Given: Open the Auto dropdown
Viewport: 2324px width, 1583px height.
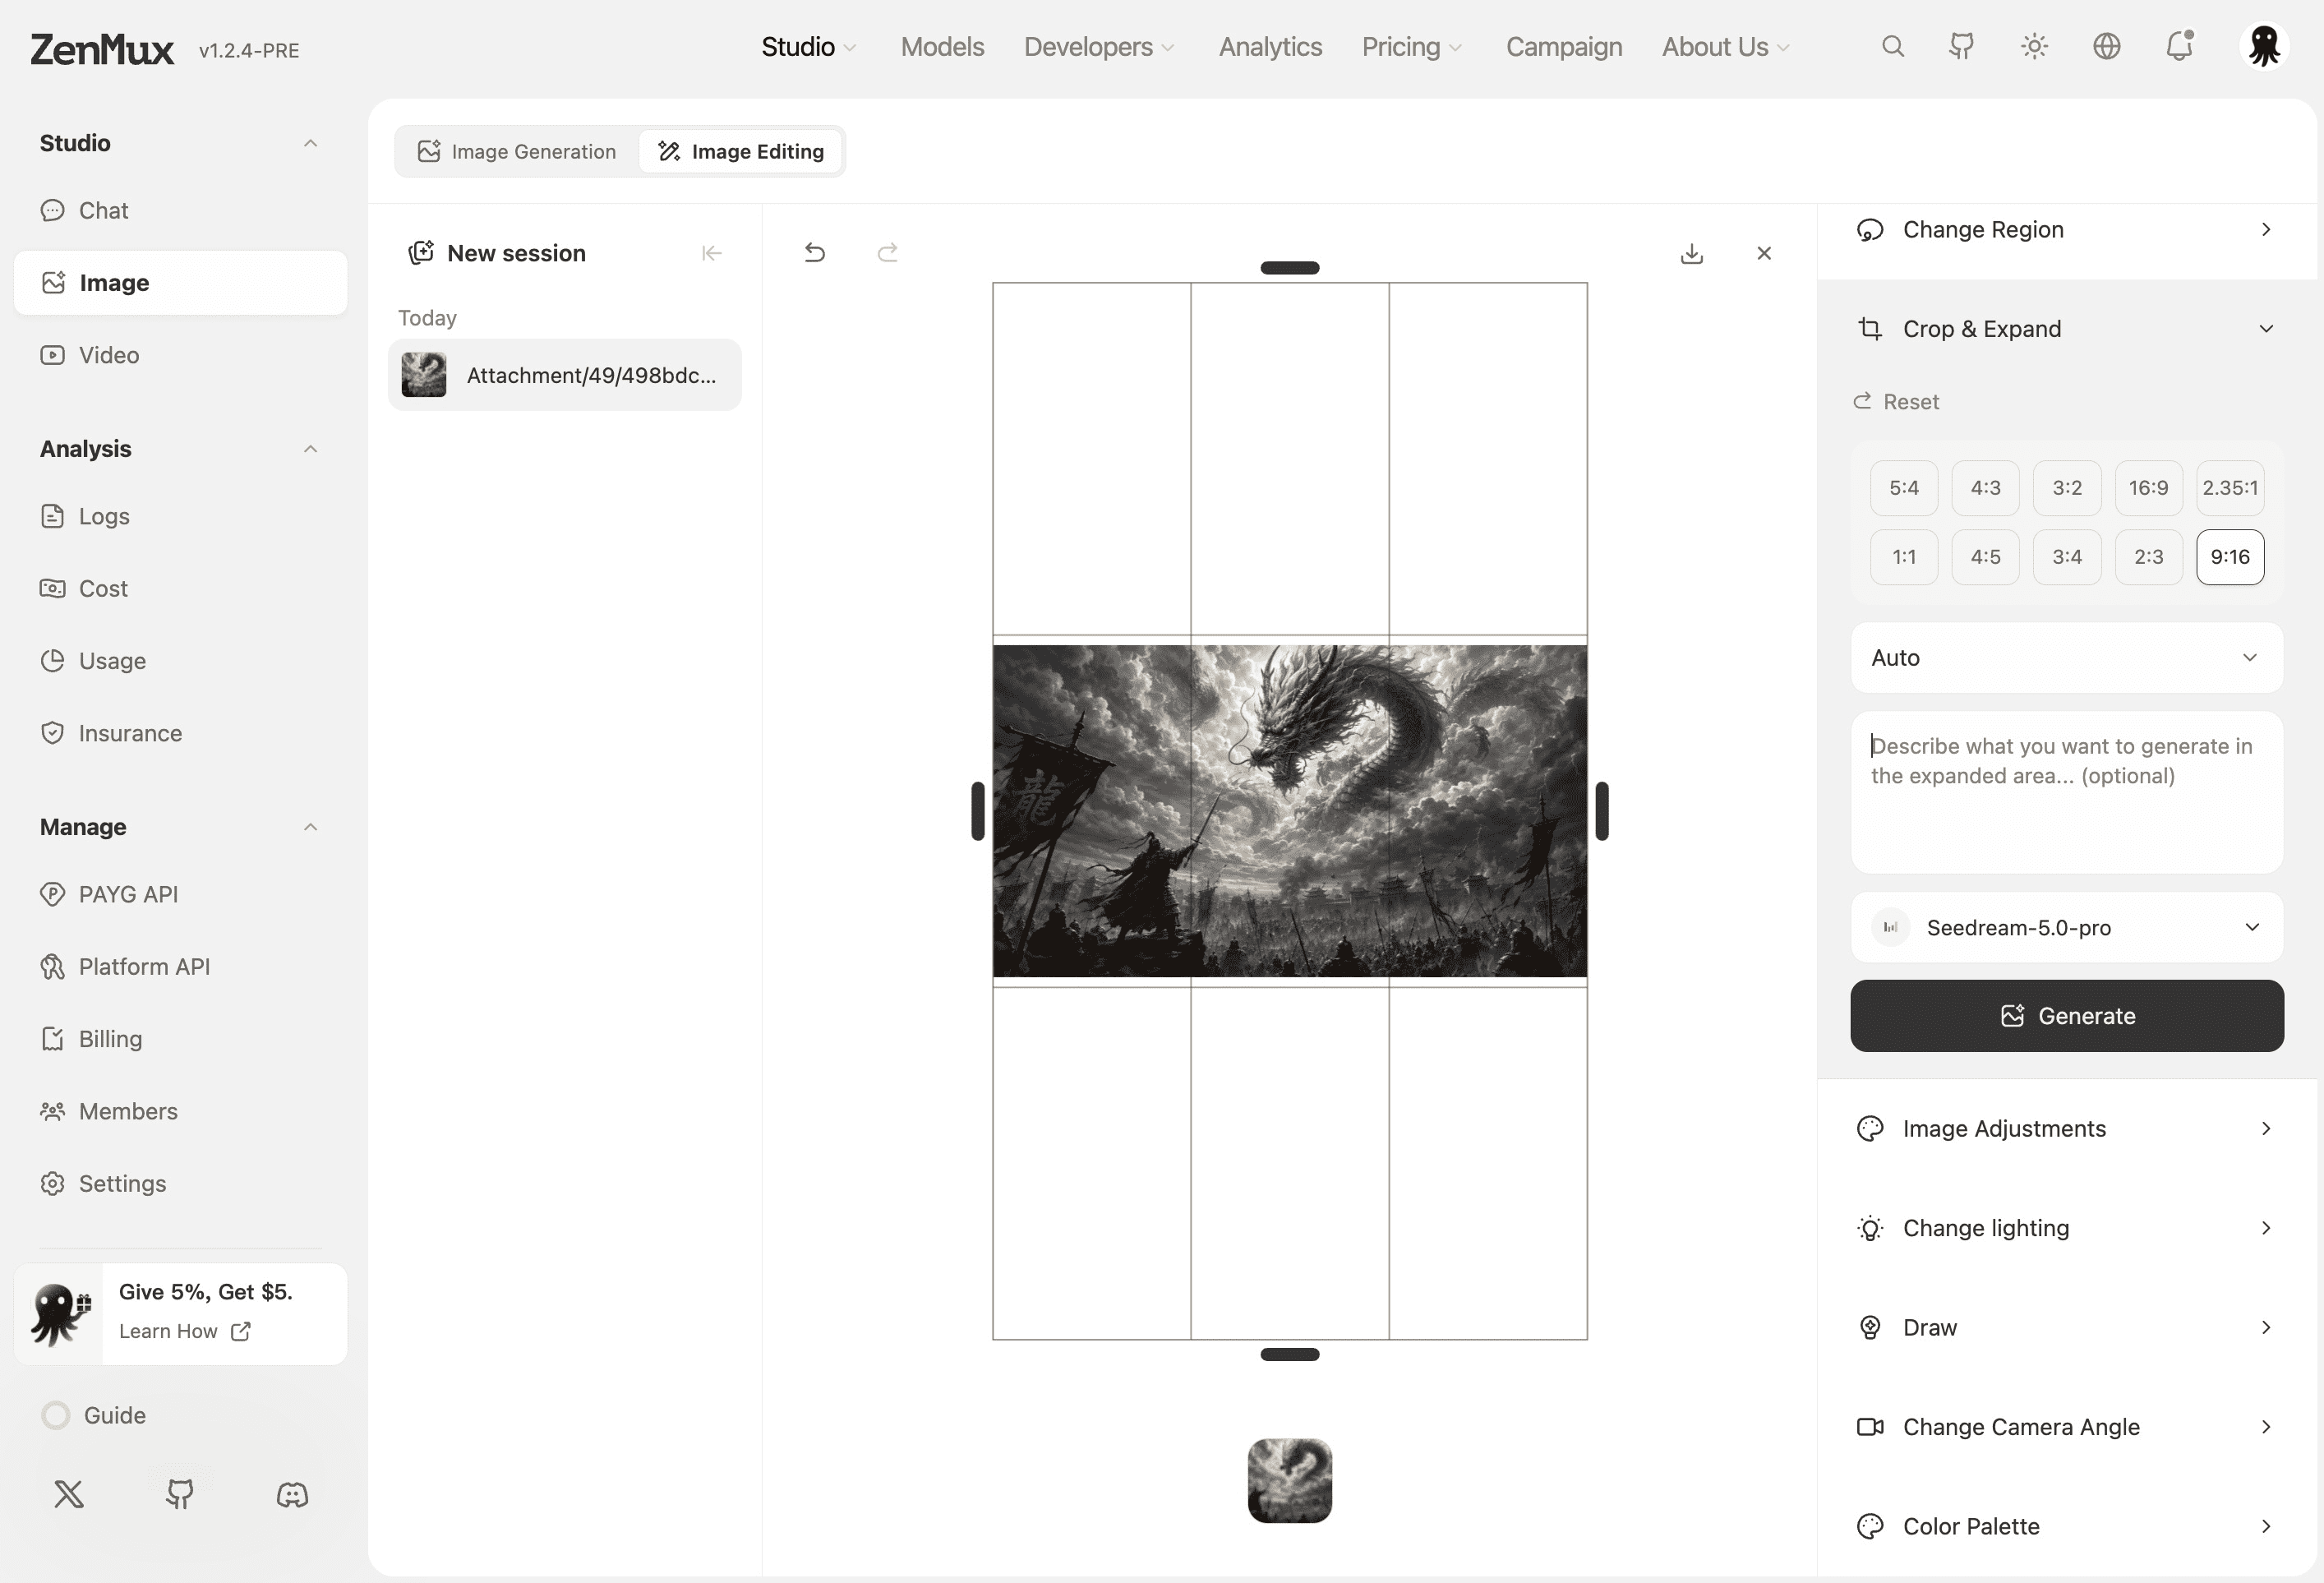Looking at the screenshot, I should tap(2066, 658).
